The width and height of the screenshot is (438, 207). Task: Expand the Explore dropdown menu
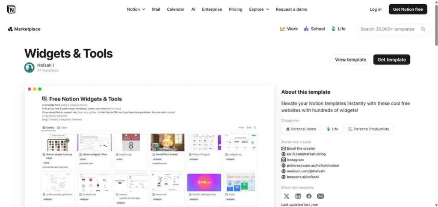[x=259, y=9]
